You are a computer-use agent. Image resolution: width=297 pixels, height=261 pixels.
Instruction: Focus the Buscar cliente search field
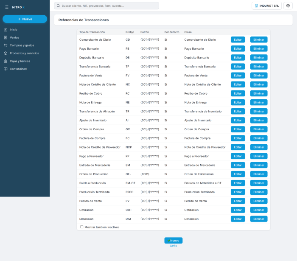pos(106,6)
